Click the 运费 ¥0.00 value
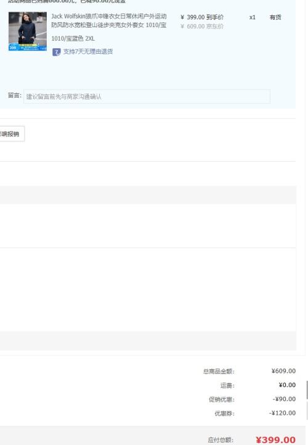The image size is (308, 445). 287,385
